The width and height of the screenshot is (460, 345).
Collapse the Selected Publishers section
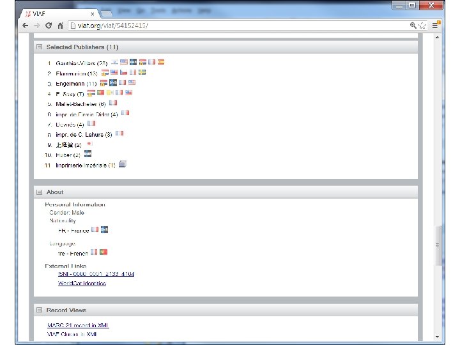click(39, 47)
